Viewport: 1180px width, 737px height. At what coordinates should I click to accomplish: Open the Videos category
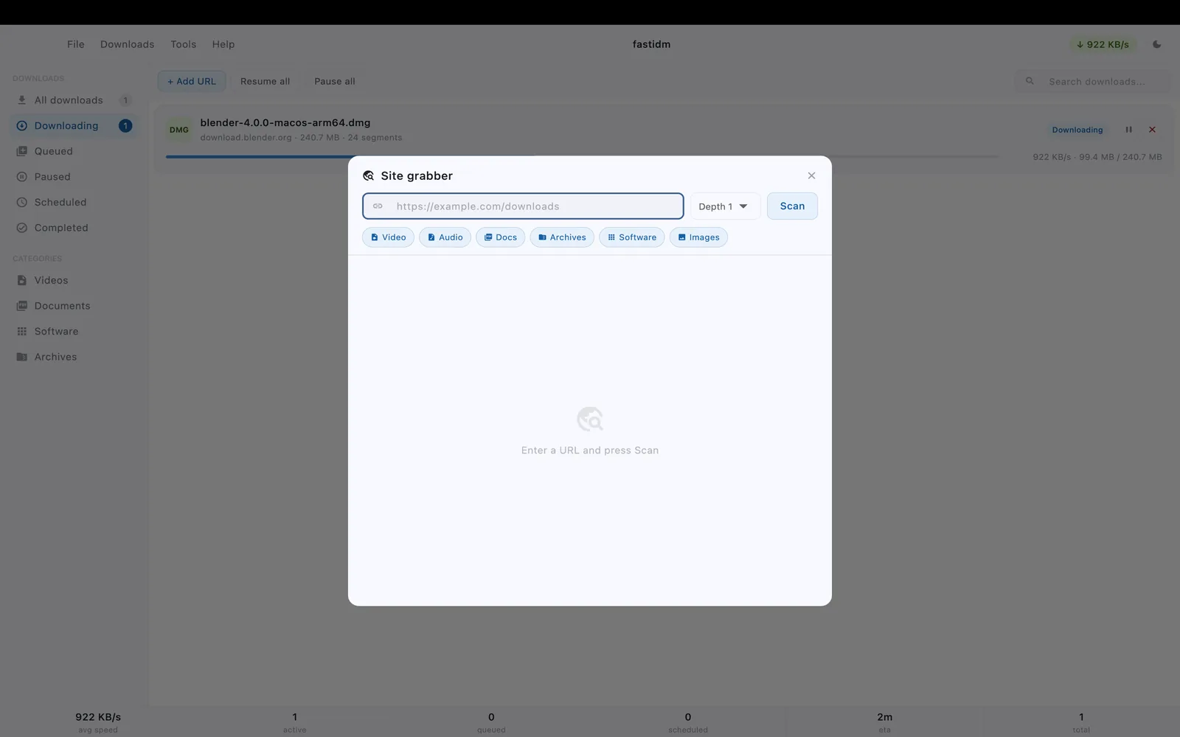click(x=74, y=280)
